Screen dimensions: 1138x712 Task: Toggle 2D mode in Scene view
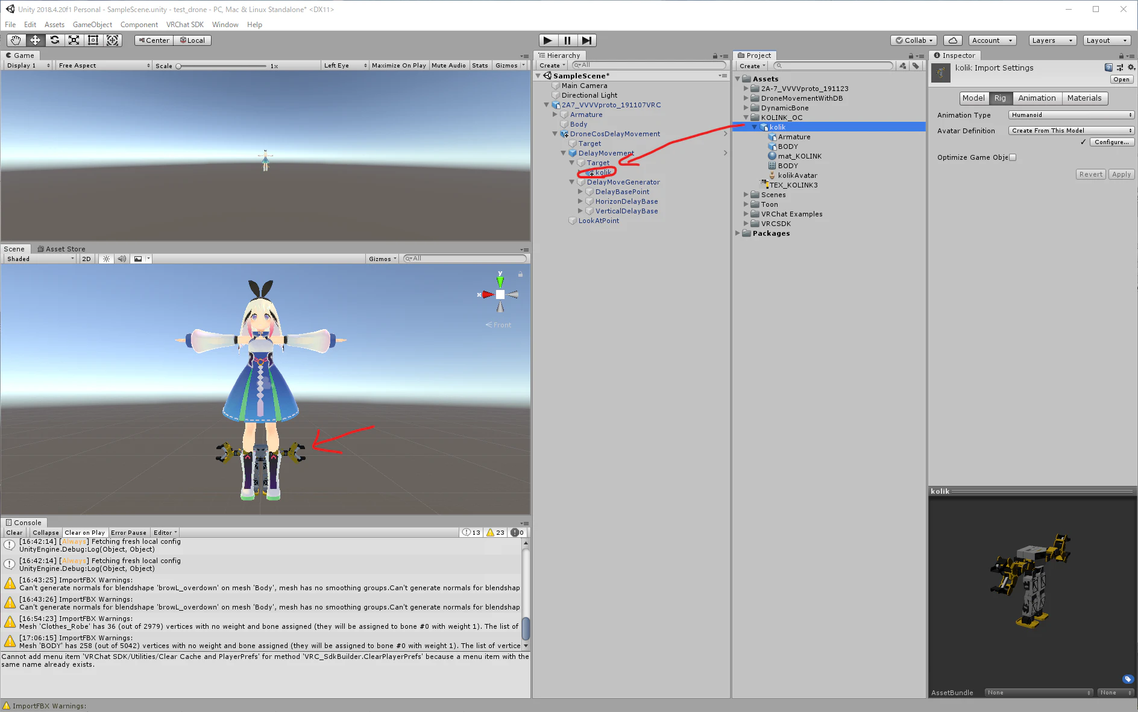point(86,259)
